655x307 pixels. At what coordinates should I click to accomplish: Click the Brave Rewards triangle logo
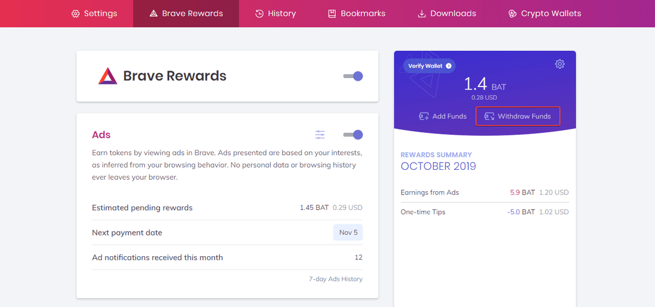coord(108,76)
